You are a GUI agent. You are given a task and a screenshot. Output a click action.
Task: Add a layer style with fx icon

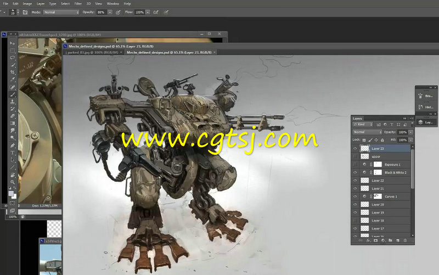click(368, 240)
